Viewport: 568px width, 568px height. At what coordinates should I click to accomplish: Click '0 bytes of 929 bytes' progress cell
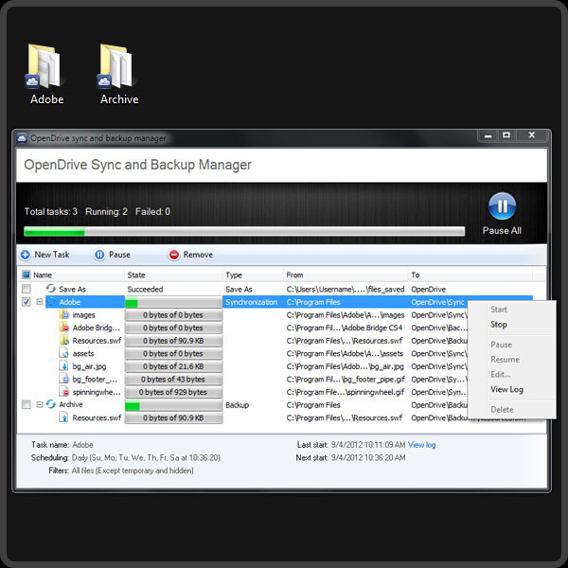173,392
